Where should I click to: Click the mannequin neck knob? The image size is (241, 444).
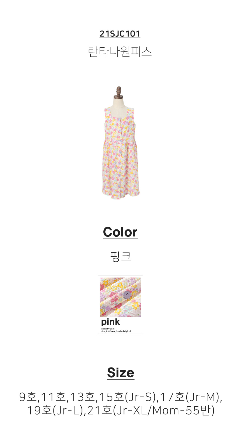click(x=119, y=92)
